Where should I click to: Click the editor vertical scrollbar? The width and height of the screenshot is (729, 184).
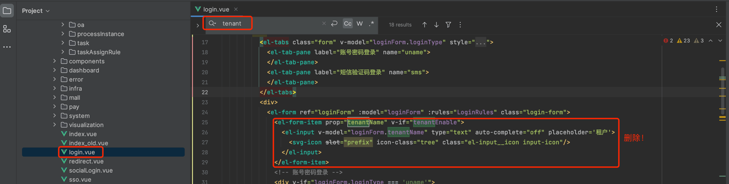click(723, 91)
